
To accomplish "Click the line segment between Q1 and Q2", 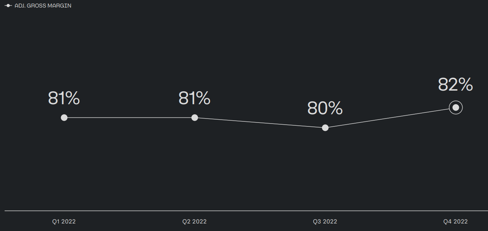I will (x=129, y=117).
